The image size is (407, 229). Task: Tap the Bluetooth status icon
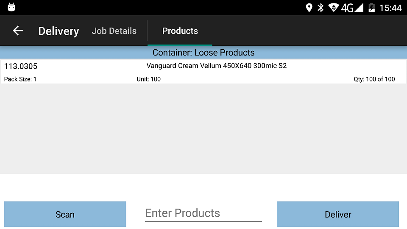click(321, 8)
